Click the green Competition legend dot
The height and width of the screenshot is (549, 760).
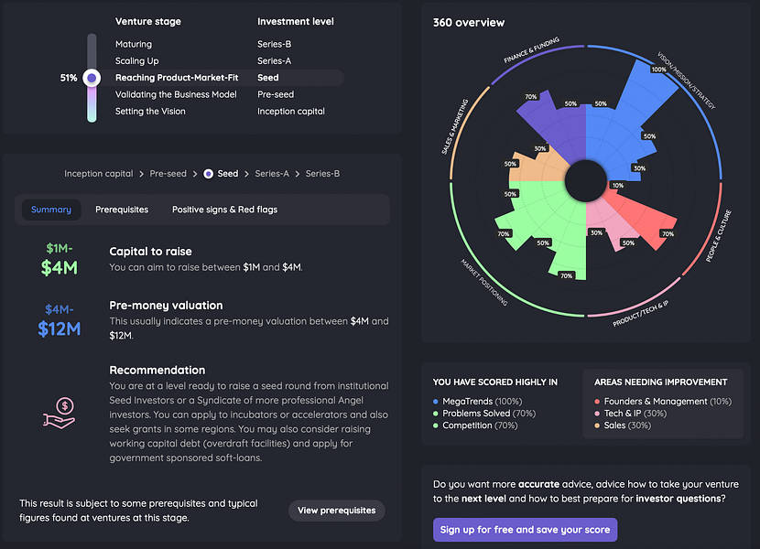click(435, 425)
